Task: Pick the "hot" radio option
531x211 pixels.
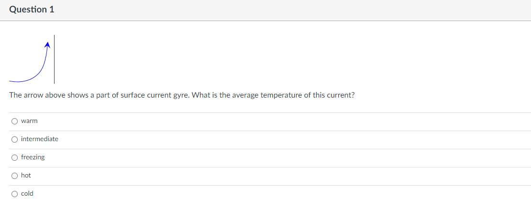Action: click(x=14, y=176)
